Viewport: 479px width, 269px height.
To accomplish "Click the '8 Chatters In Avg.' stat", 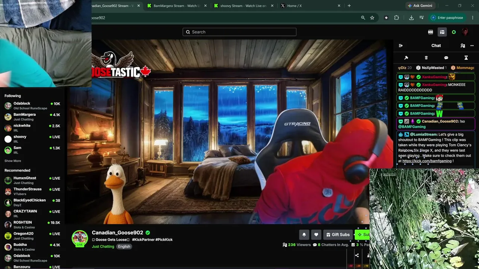I will pos(331,245).
